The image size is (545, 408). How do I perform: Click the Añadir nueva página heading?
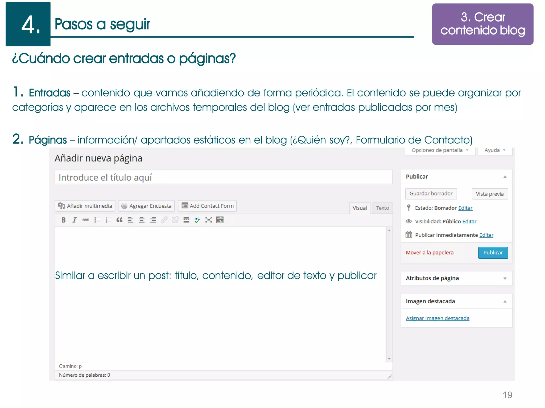click(x=98, y=158)
